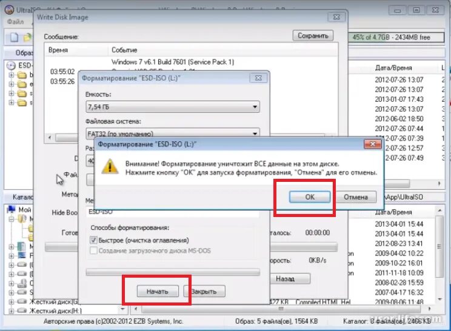Maximize the UltraISO main window
451x331 pixels.
click(416, 10)
